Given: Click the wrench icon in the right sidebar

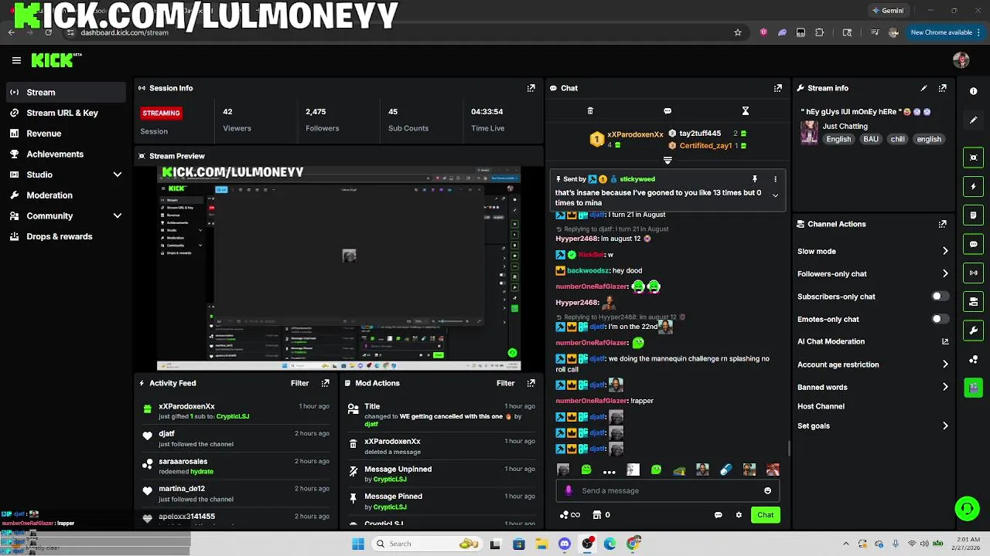Looking at the screenshot, I should tap(973, 331).
